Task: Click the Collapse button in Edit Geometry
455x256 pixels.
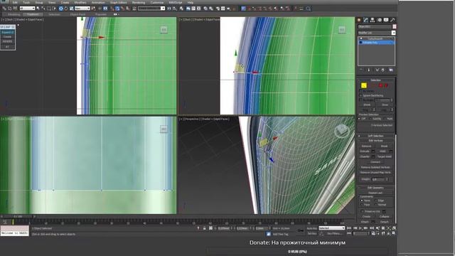Action: pos(384,216)
